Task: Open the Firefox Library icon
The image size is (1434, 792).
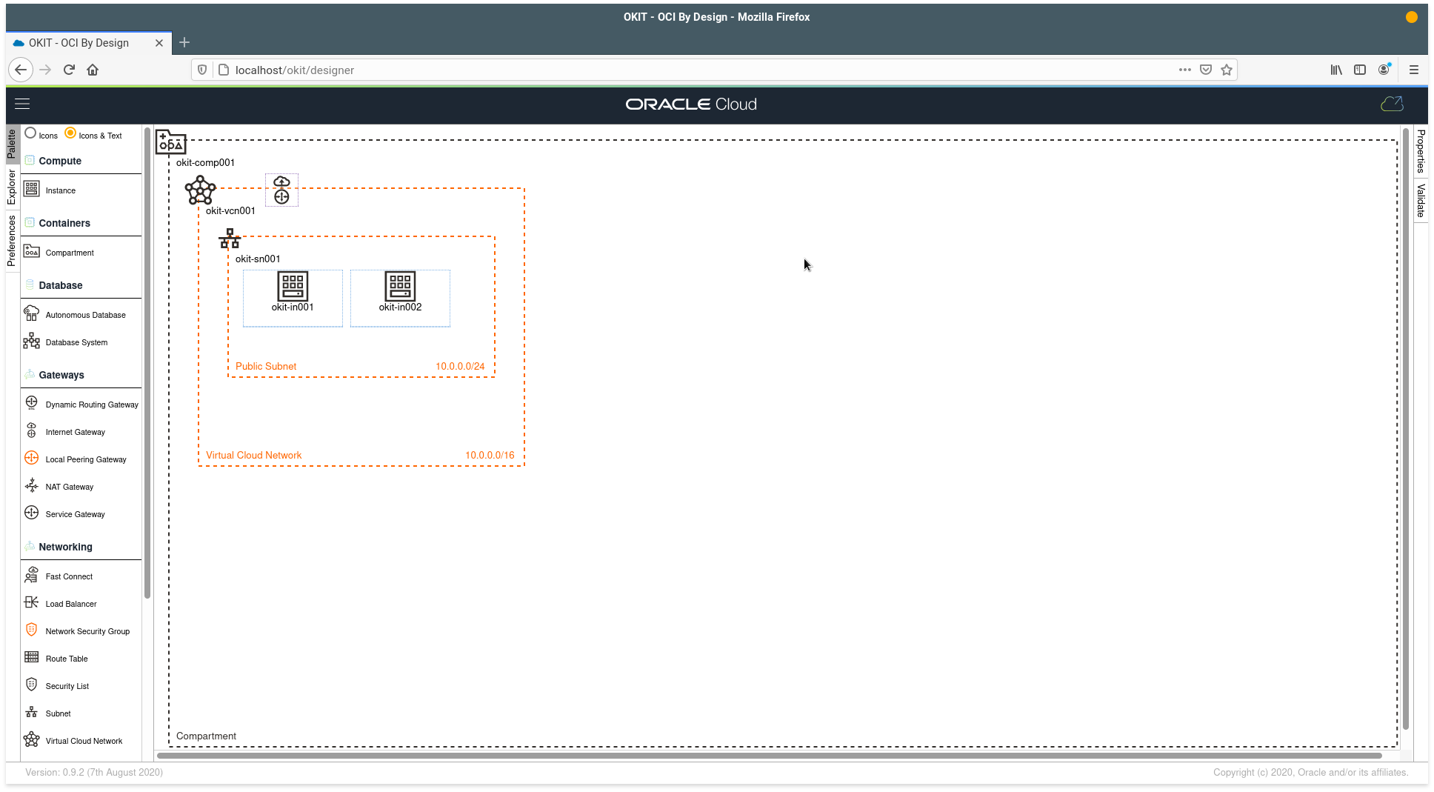Action: [x=1336, y=70]
